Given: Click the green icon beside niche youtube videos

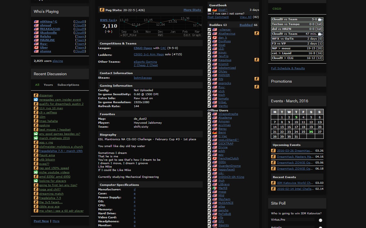Looking at the screenshot, I should [36, 172].
